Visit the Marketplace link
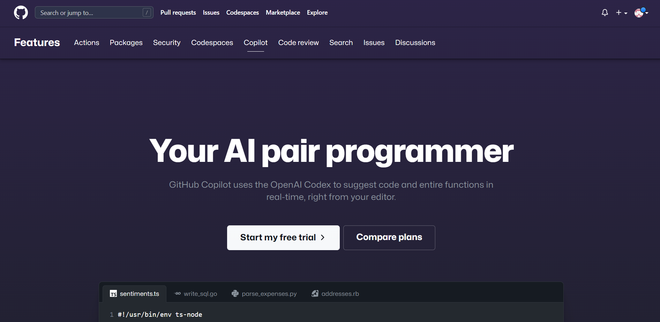Viewport: 660px width, 322px height. pyautogui.click(x=283, y=13)
